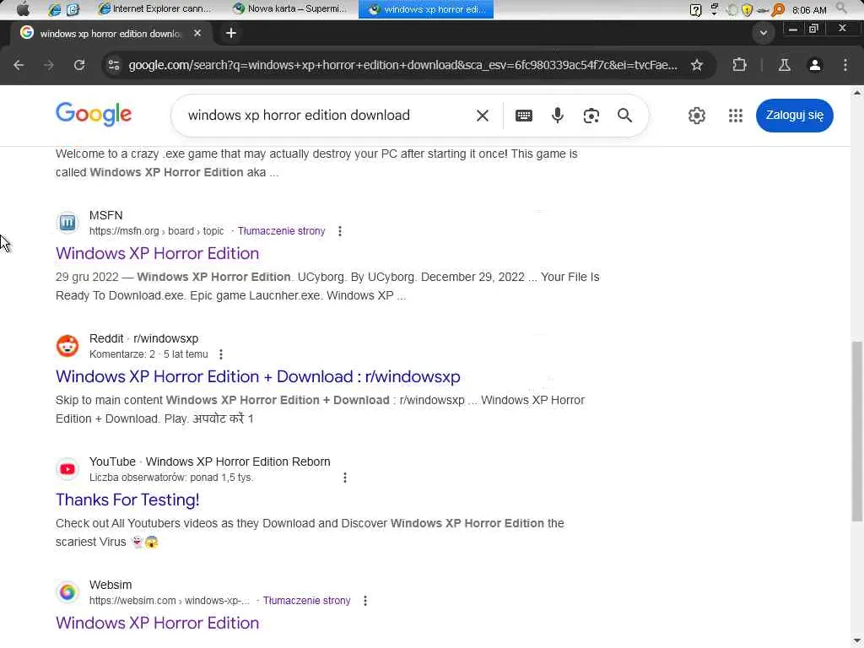Clear the search query with X
Image resolution: width=864 pixels, height=648 pixels.
pyautogui.click(x=482, y=115)
